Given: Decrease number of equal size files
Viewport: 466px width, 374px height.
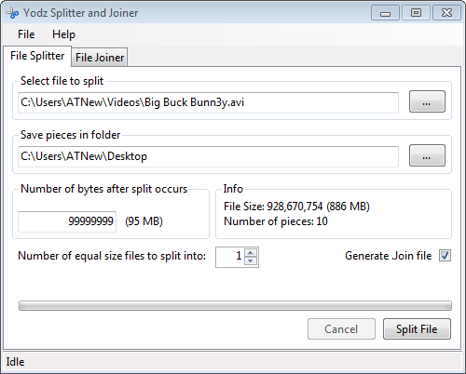Looking at the screenshot, I should (251, 261).
